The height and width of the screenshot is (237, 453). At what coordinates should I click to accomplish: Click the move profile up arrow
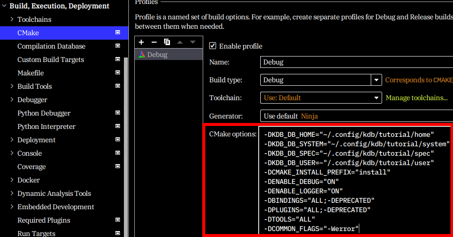click(x=180, y=42)
